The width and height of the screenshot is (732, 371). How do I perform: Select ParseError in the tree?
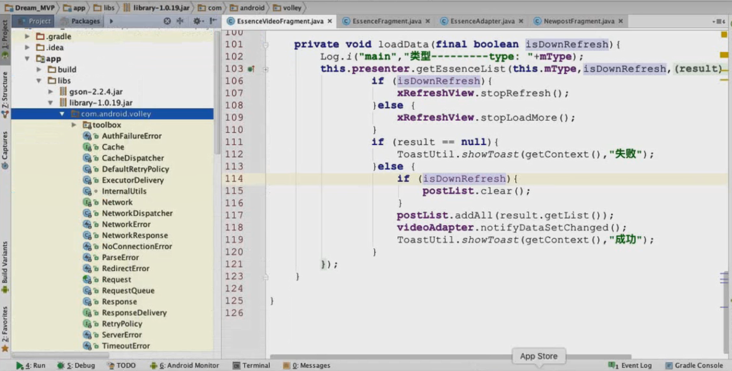click(x=120, y=258)
